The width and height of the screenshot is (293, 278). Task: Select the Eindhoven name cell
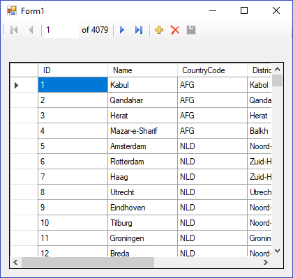coord(142,208)
